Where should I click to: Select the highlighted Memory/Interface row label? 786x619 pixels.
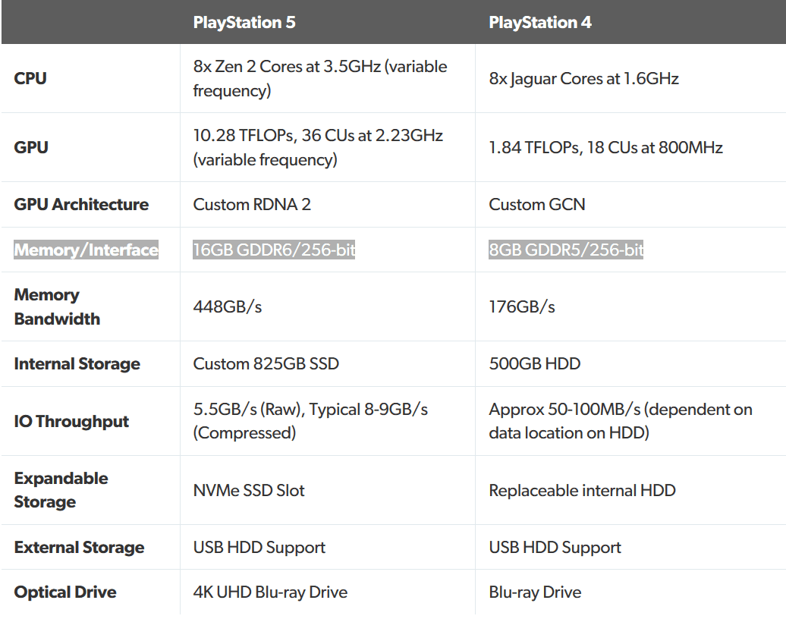tap(86, 250)
